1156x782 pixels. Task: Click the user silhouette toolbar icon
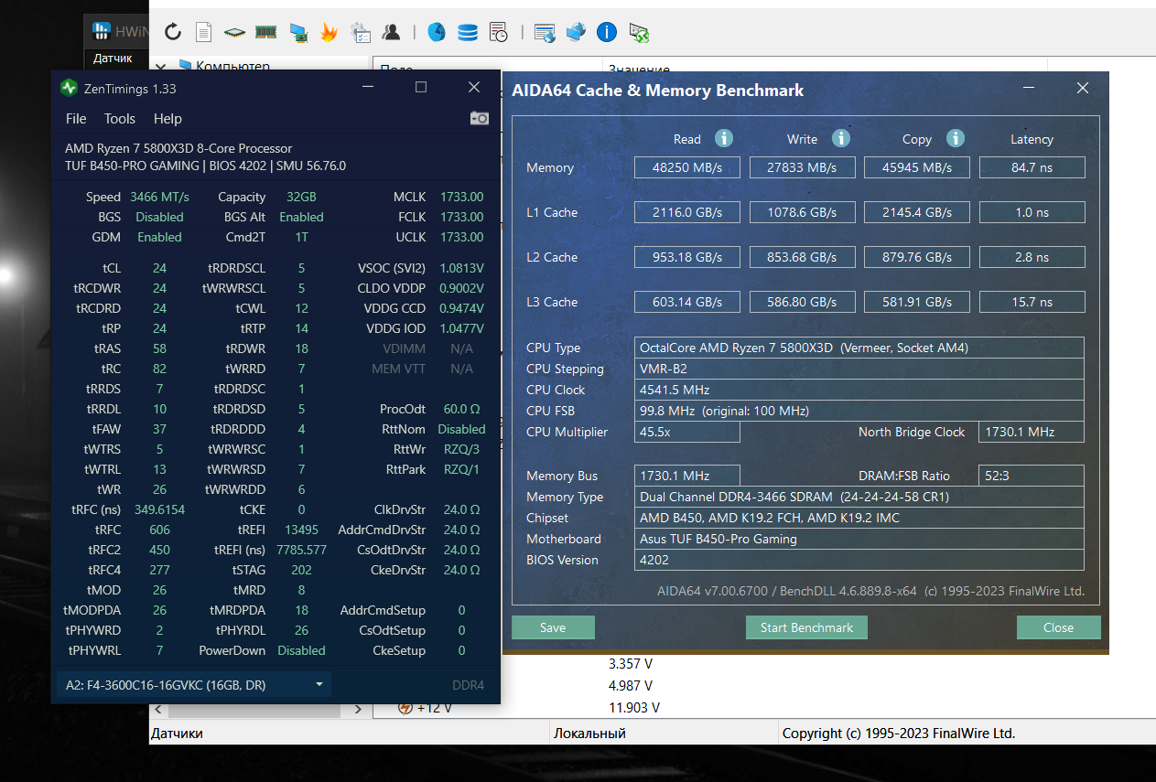point(392,33)
